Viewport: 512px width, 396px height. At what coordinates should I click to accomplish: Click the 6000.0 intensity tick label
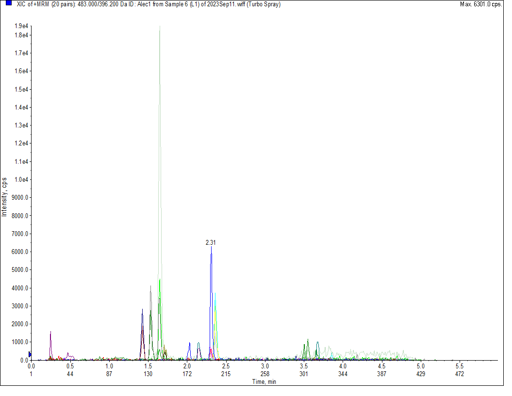[x=20, y=252]
